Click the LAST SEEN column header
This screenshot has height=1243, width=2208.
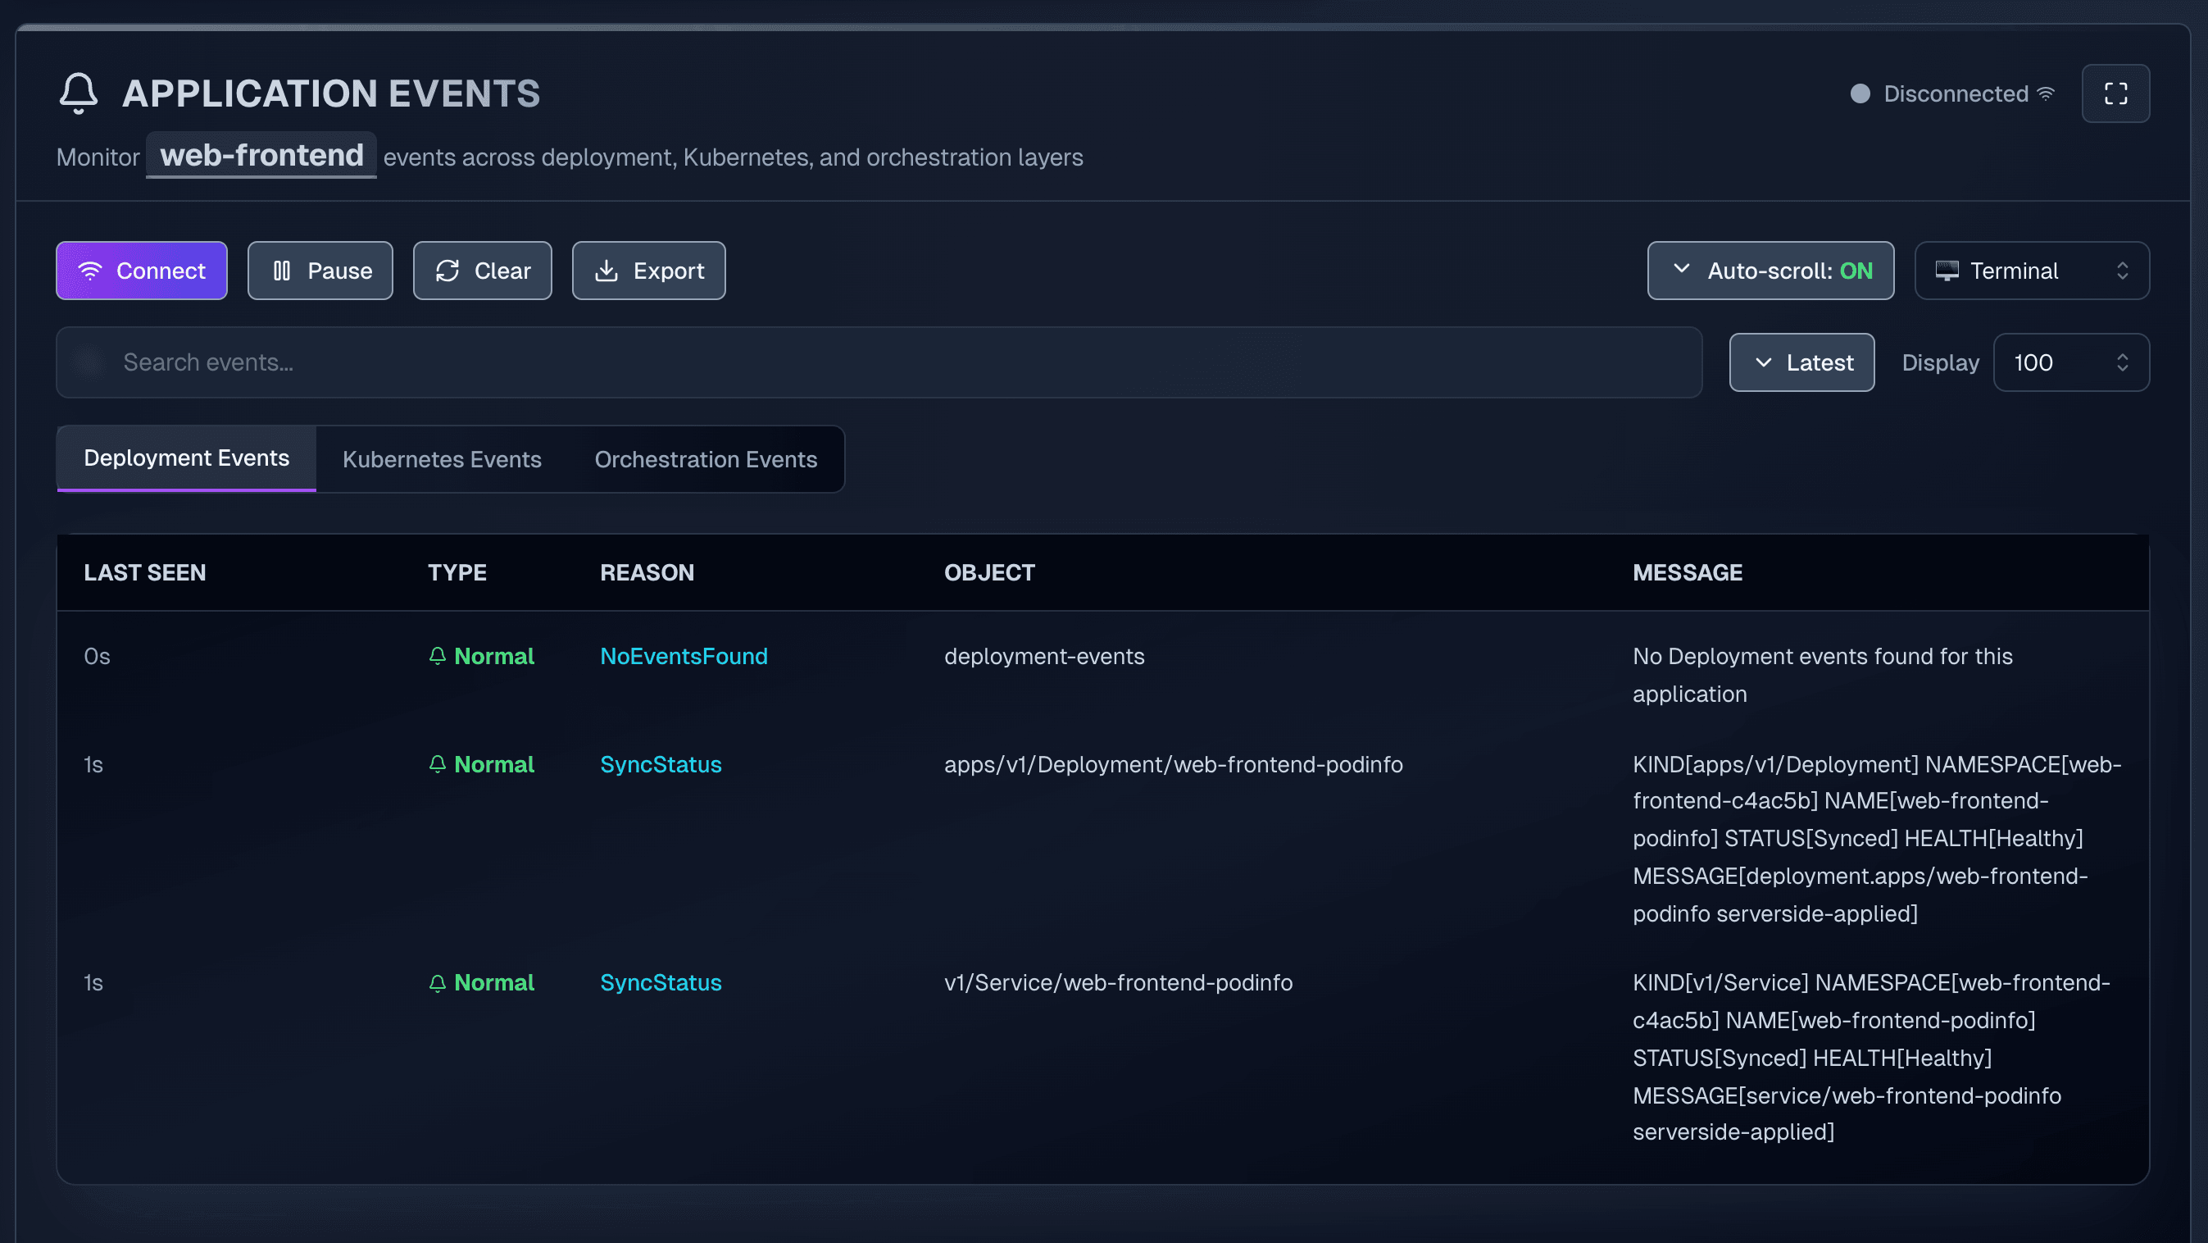tap(145, 572)
